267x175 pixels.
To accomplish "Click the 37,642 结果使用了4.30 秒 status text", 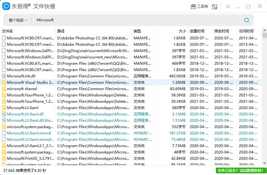I will [24, 171].
